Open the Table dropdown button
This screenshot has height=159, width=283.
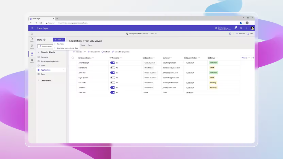[x=59, y=40]
